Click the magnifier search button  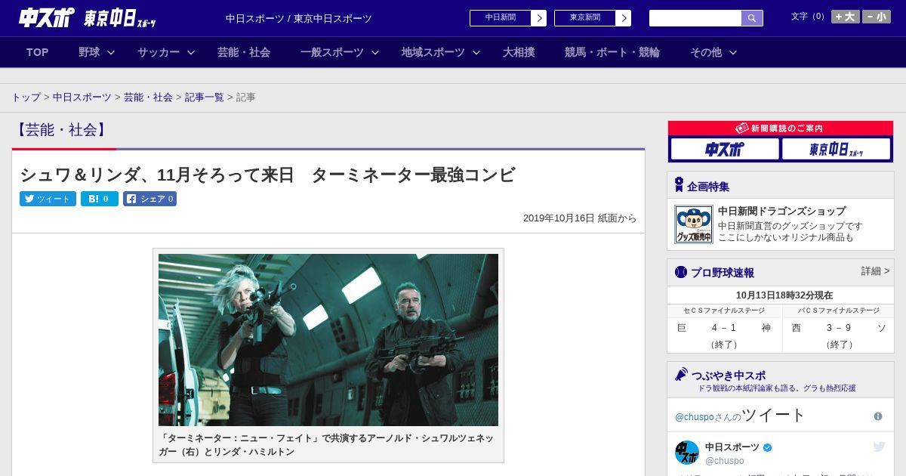click(752, 18)
